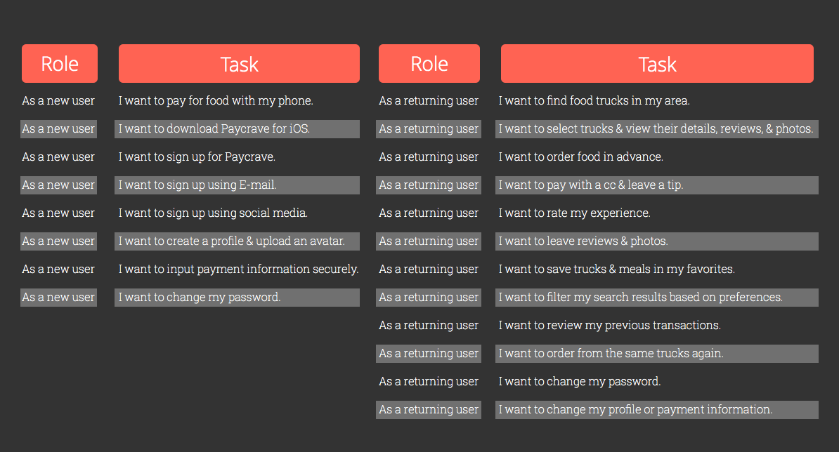Image resolution: width=839 pixels, height=452 pixels.
Task: Select 'create a profile & upload an avatar' row
Action: tap(237, 241)
